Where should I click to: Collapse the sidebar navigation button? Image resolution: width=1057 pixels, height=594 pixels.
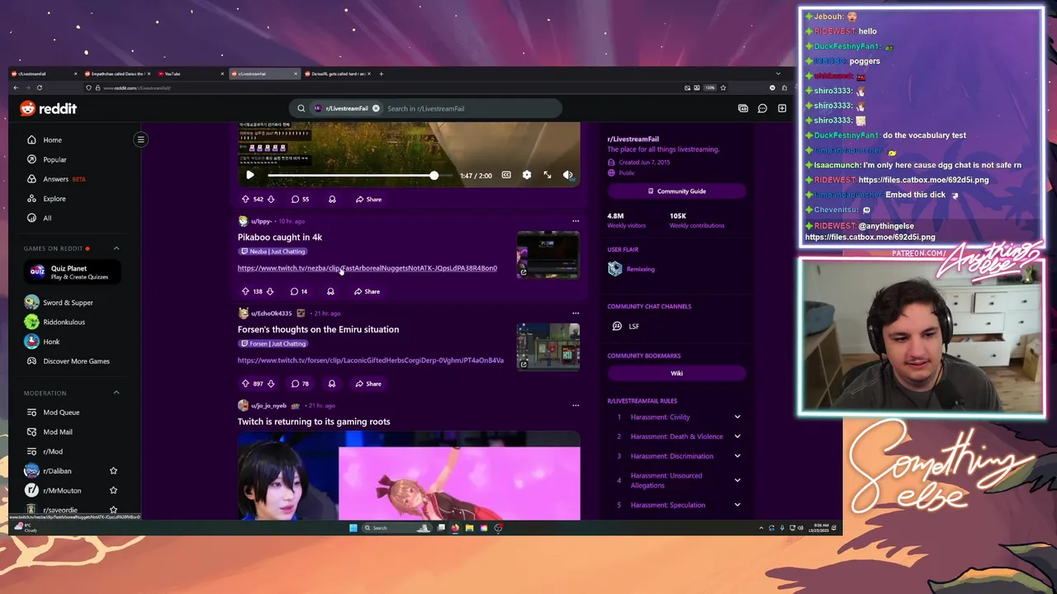[141, 139]
